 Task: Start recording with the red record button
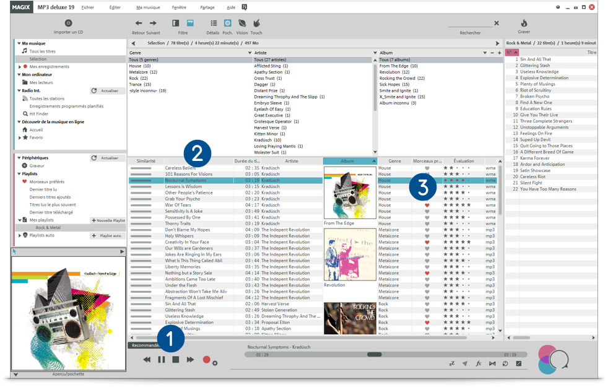coord(206,360)
